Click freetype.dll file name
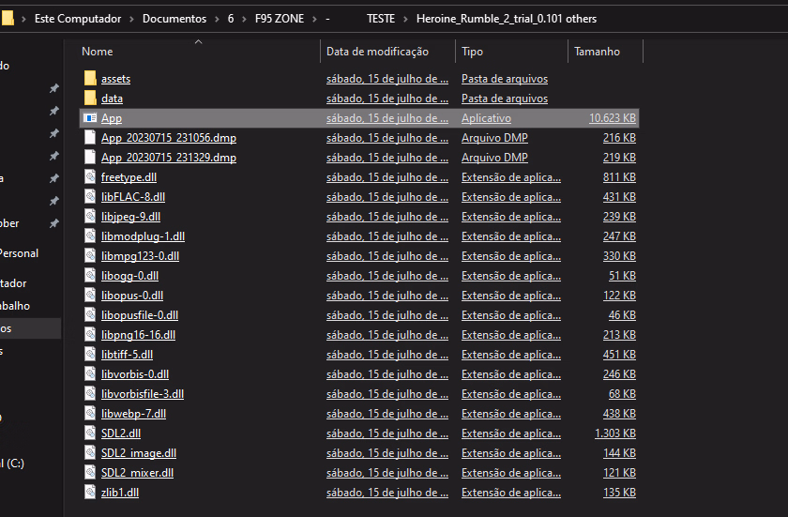 (129, 176)
